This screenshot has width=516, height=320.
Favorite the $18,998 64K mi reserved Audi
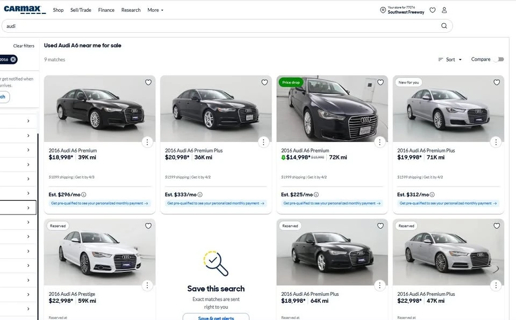(381, 226)
